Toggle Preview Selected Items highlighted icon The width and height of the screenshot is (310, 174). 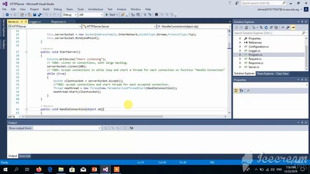pos(293,28)
